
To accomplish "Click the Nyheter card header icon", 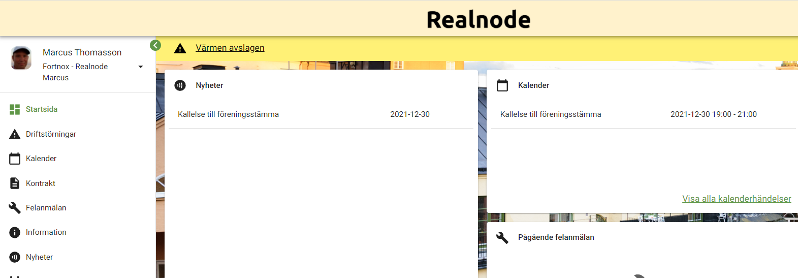I will [x=180, y=85].
